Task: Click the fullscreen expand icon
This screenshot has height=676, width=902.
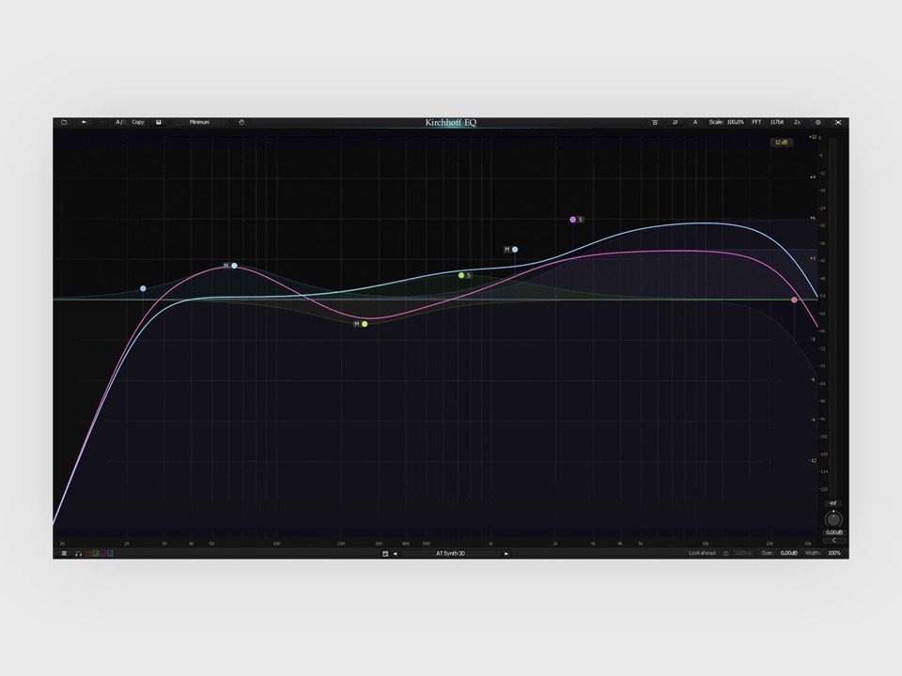Action: [838, 122]
